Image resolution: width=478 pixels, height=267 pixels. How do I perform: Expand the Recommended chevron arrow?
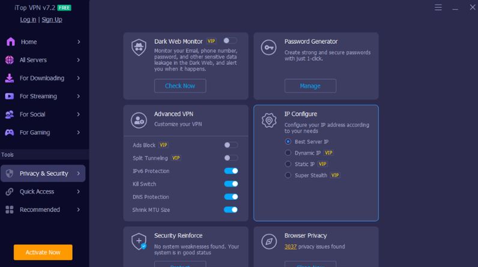[x=79, y=209]
